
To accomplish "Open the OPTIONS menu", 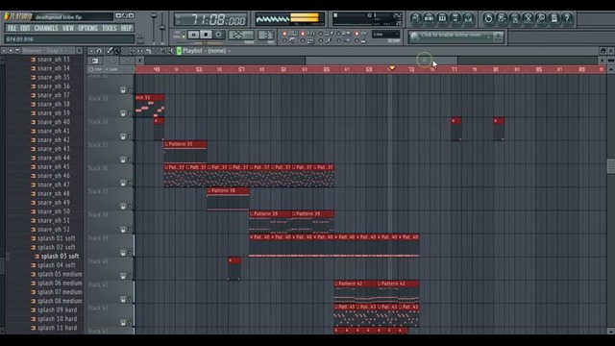I will tap(87, 28).
